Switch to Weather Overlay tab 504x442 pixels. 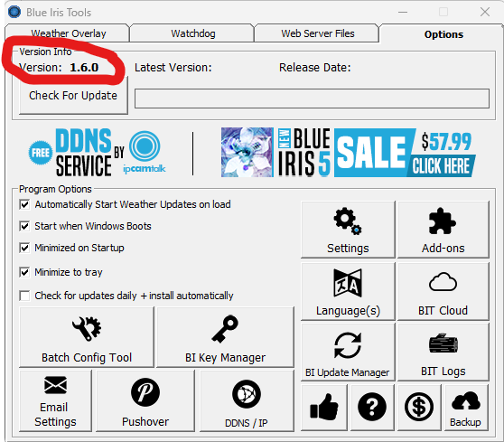click(68, 33)
